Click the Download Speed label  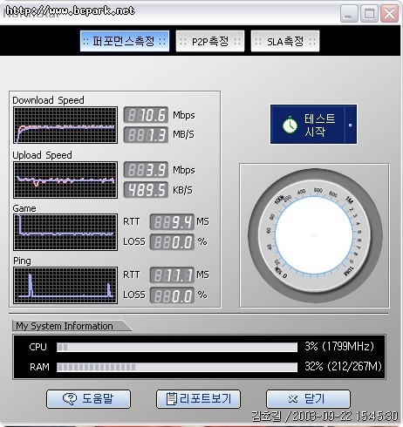tap(48, 100)
